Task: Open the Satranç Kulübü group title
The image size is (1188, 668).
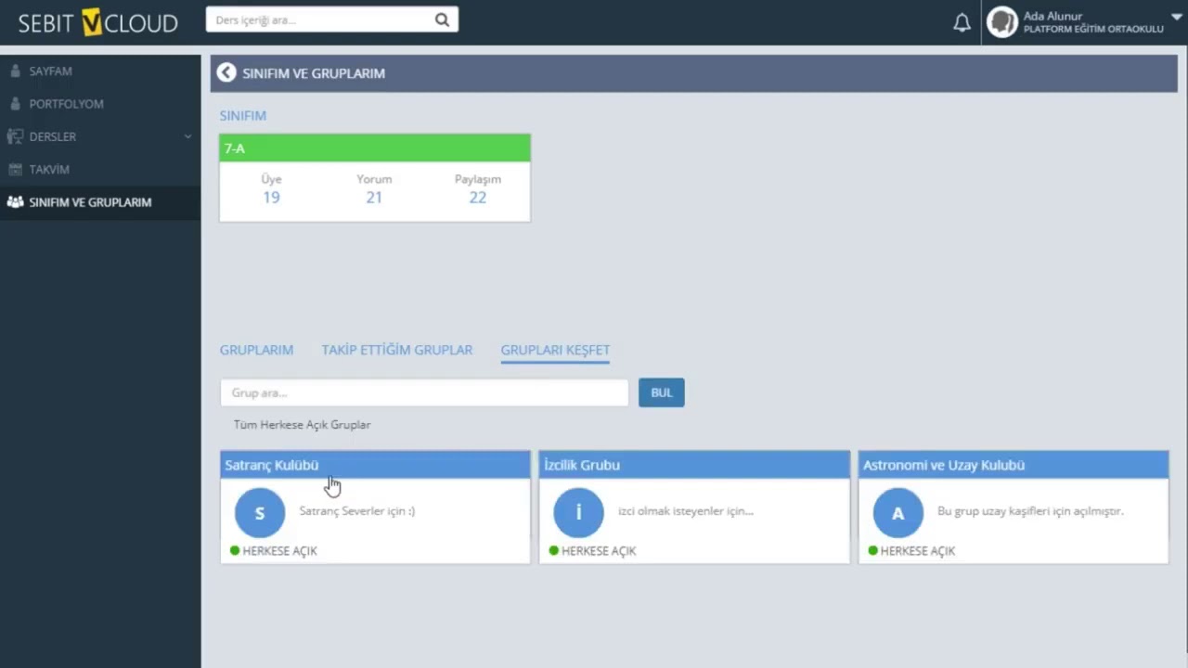Action: pos(272,465)
